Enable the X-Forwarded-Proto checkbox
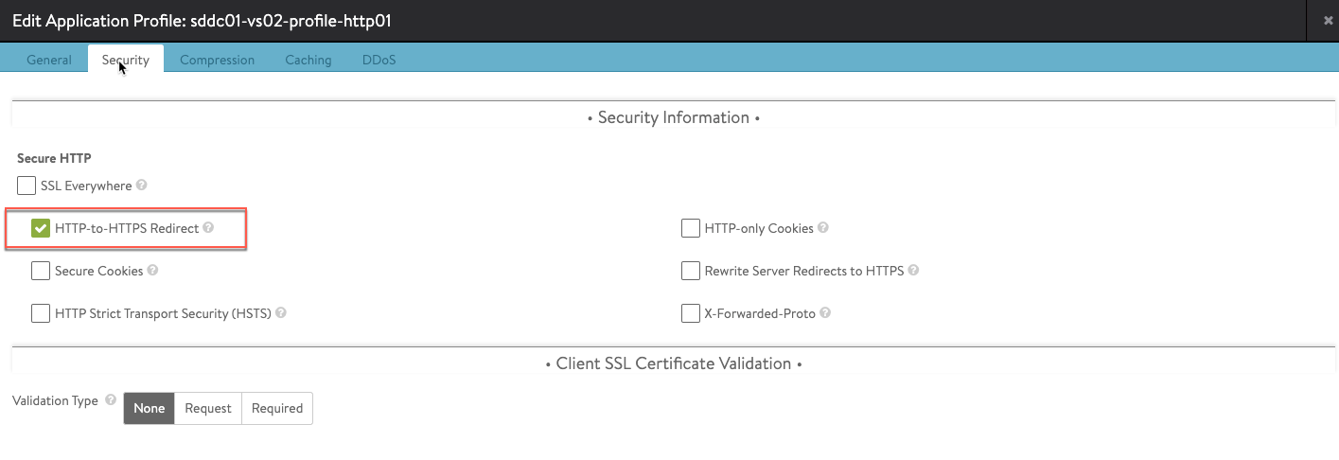 691,313
